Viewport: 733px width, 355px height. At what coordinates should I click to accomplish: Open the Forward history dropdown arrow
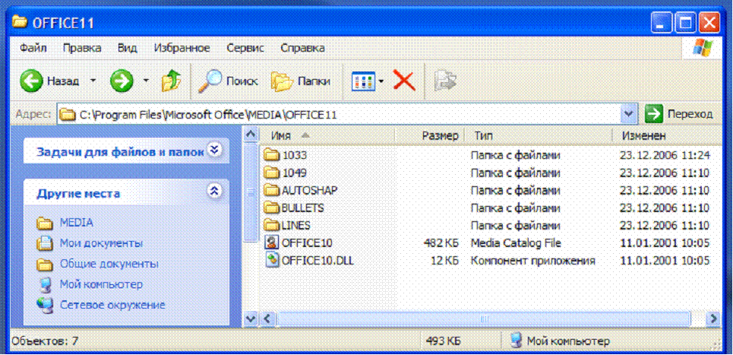click(x=146, y=81)
